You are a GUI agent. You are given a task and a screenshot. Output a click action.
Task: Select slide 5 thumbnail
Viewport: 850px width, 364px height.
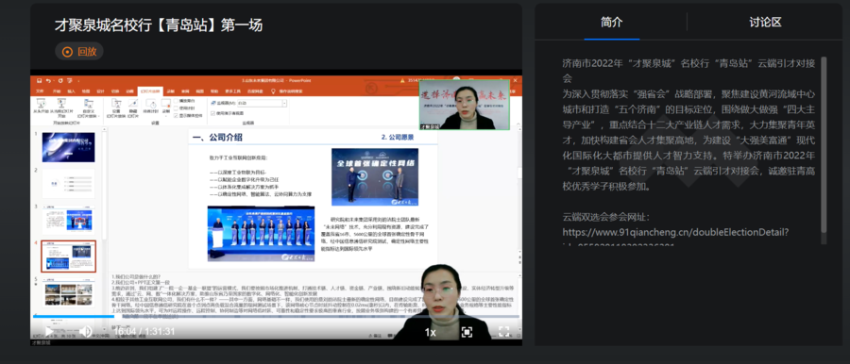pos(68,293)
